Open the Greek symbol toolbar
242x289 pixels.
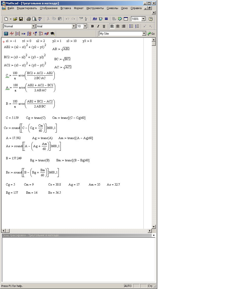coord(46,34)
